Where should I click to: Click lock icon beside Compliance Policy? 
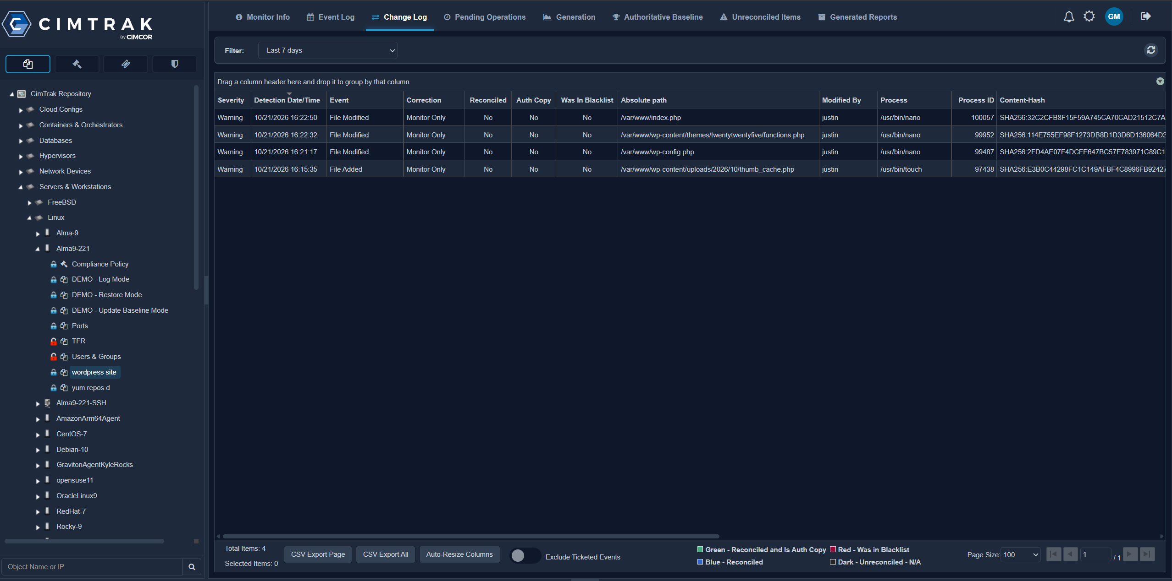point(53,264)
